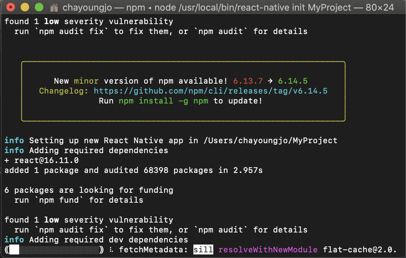Click 'info Setting up new React Native app' line
This screenshot has height=258, width=406.
pos(171,140)
